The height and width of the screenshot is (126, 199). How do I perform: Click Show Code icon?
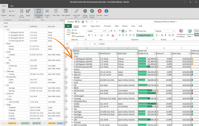tap(56, 11)
